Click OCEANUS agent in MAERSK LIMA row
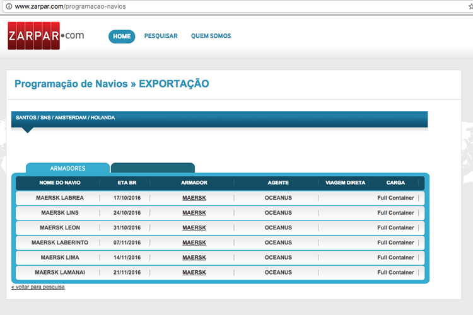 (x=278, y=258)
